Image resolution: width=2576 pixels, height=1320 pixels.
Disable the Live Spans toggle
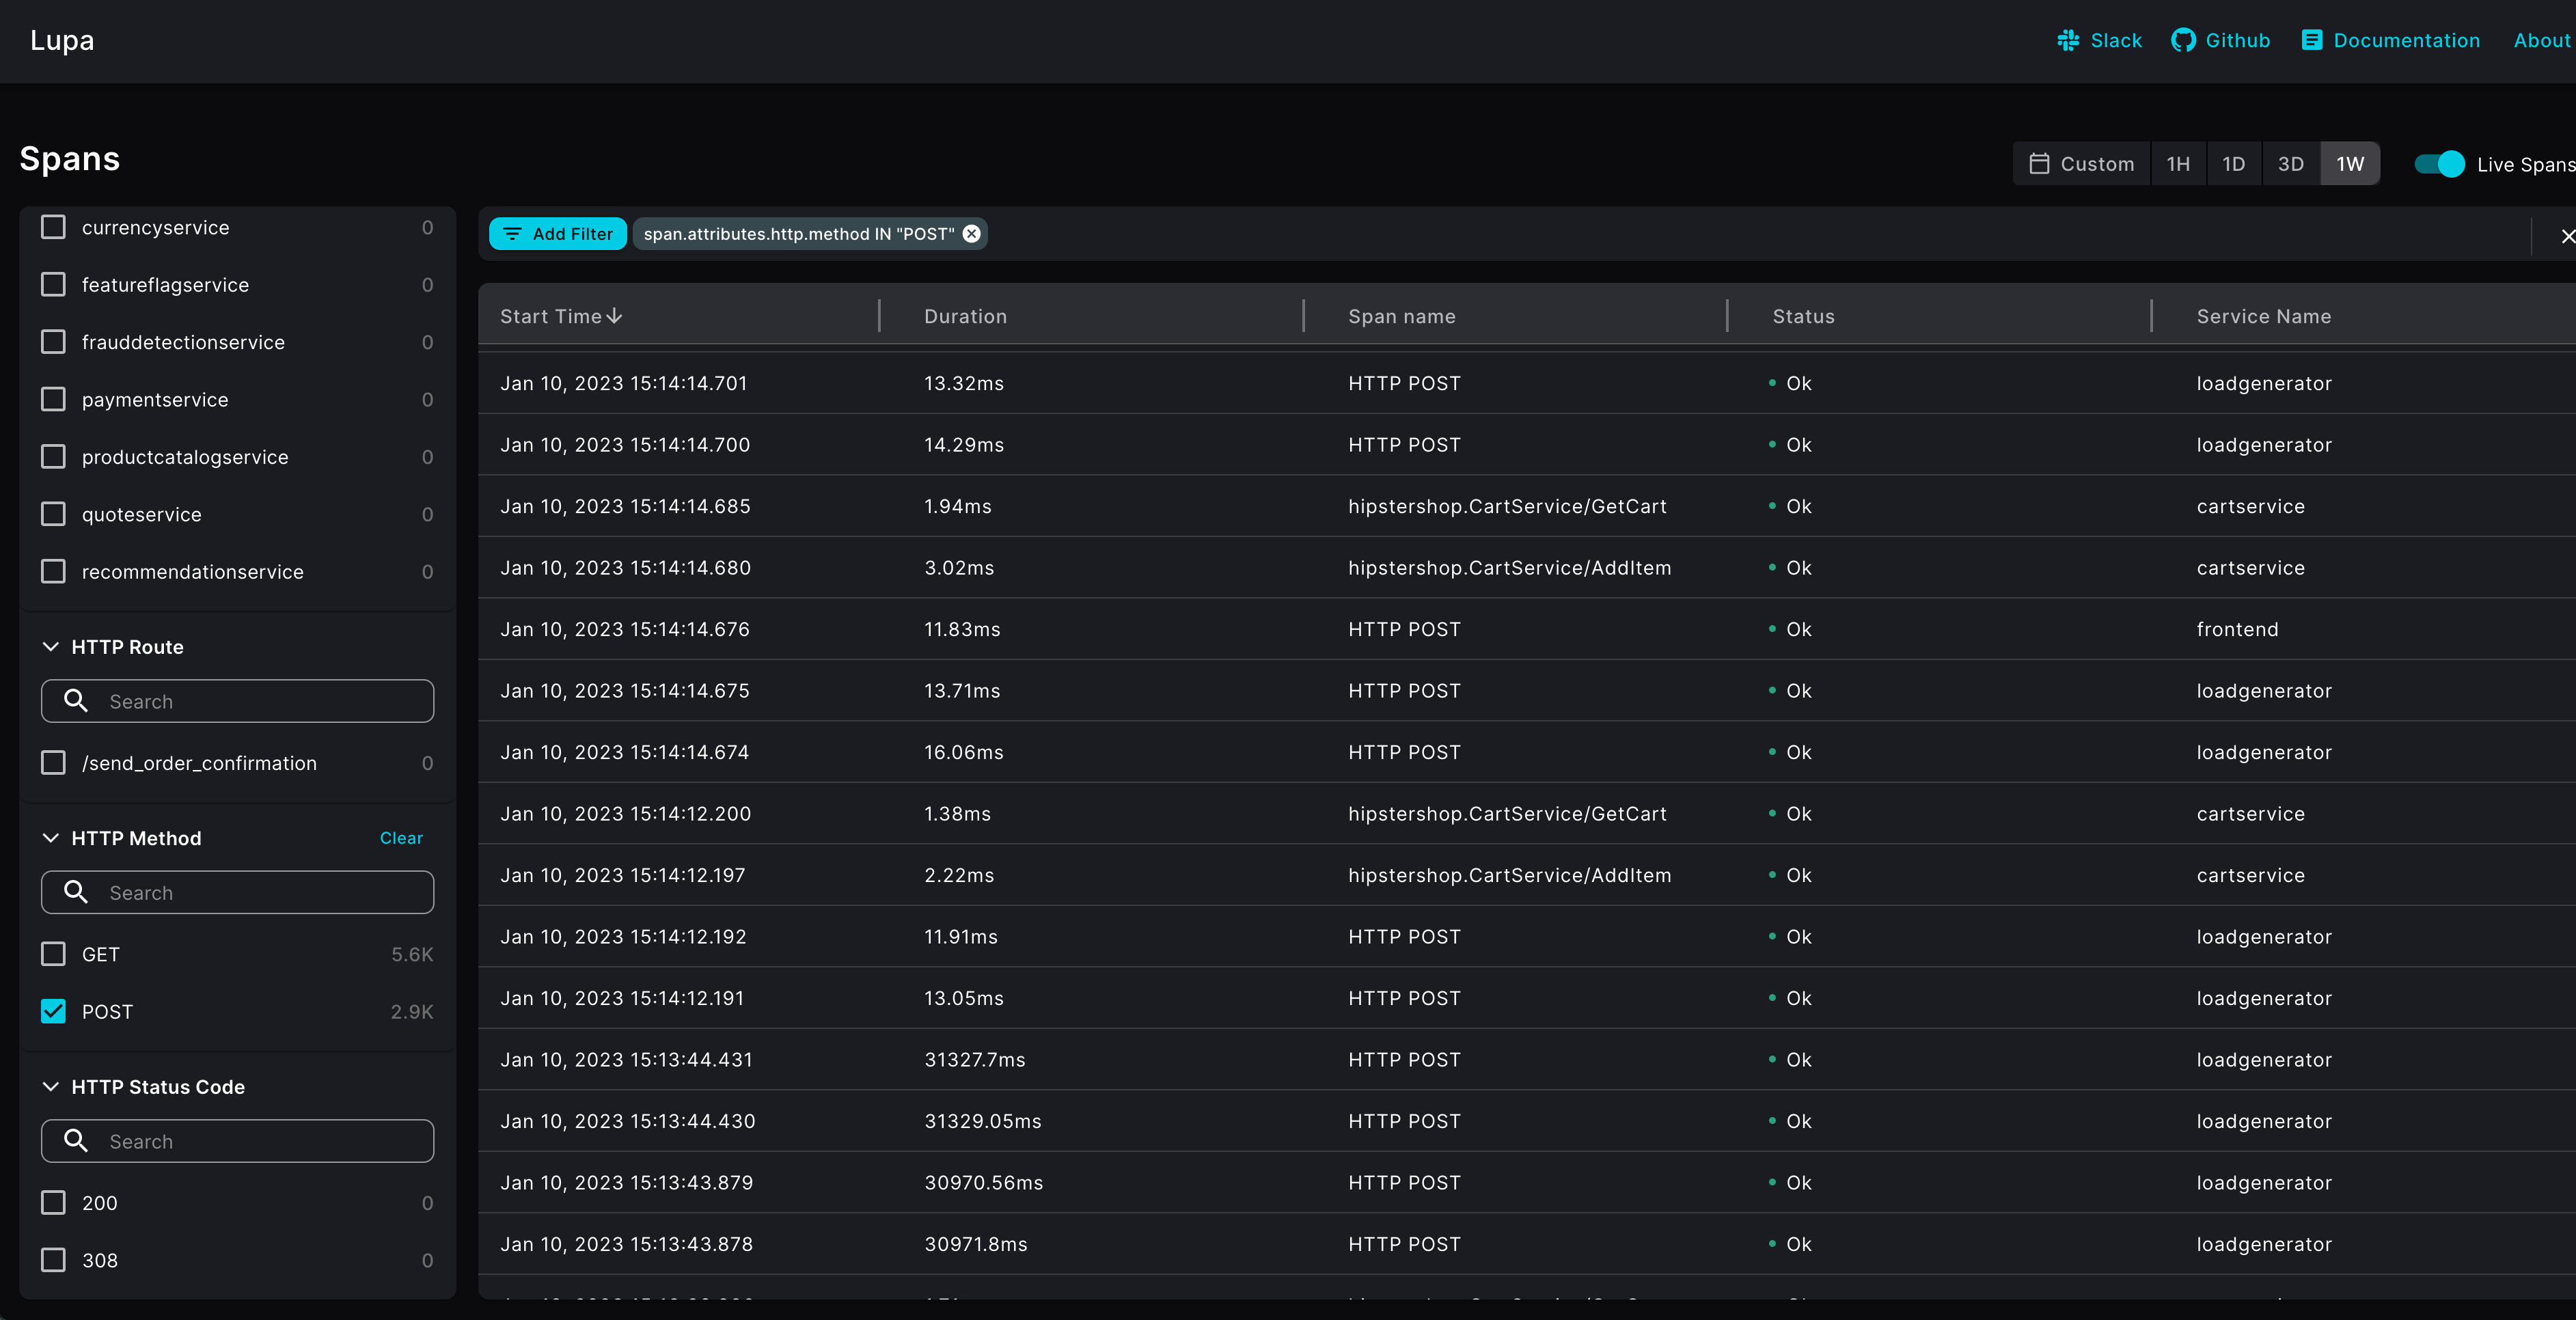coord(2441,164)
